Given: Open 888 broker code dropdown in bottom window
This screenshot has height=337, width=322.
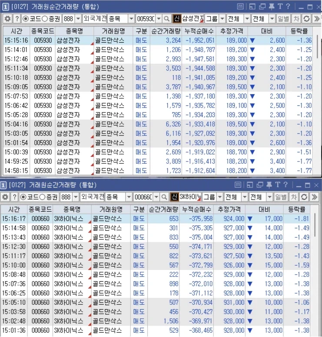Looking at the screenshot, I should [x=76, y=197].
